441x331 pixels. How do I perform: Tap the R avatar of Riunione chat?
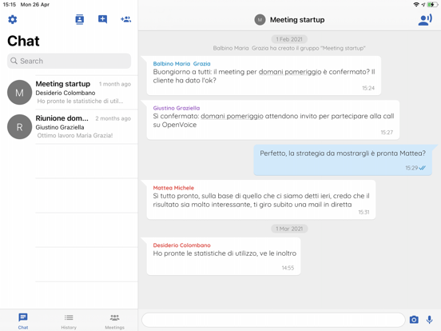(x=19, y=126)
